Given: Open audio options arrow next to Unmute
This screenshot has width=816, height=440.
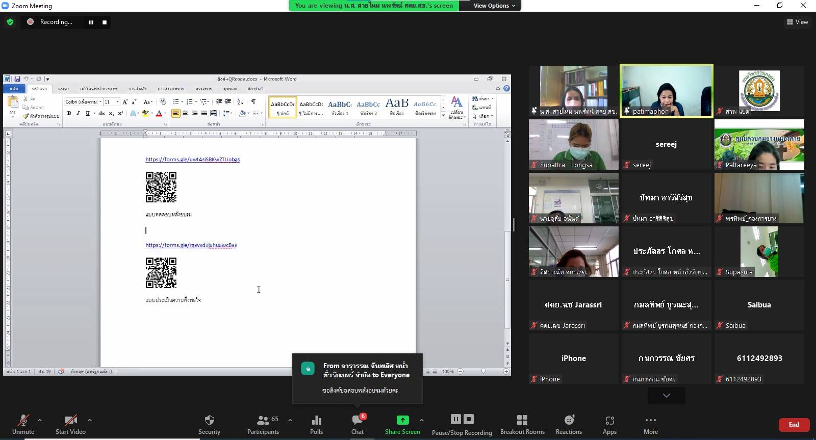Looking at the screenshot, I should 40,420.
